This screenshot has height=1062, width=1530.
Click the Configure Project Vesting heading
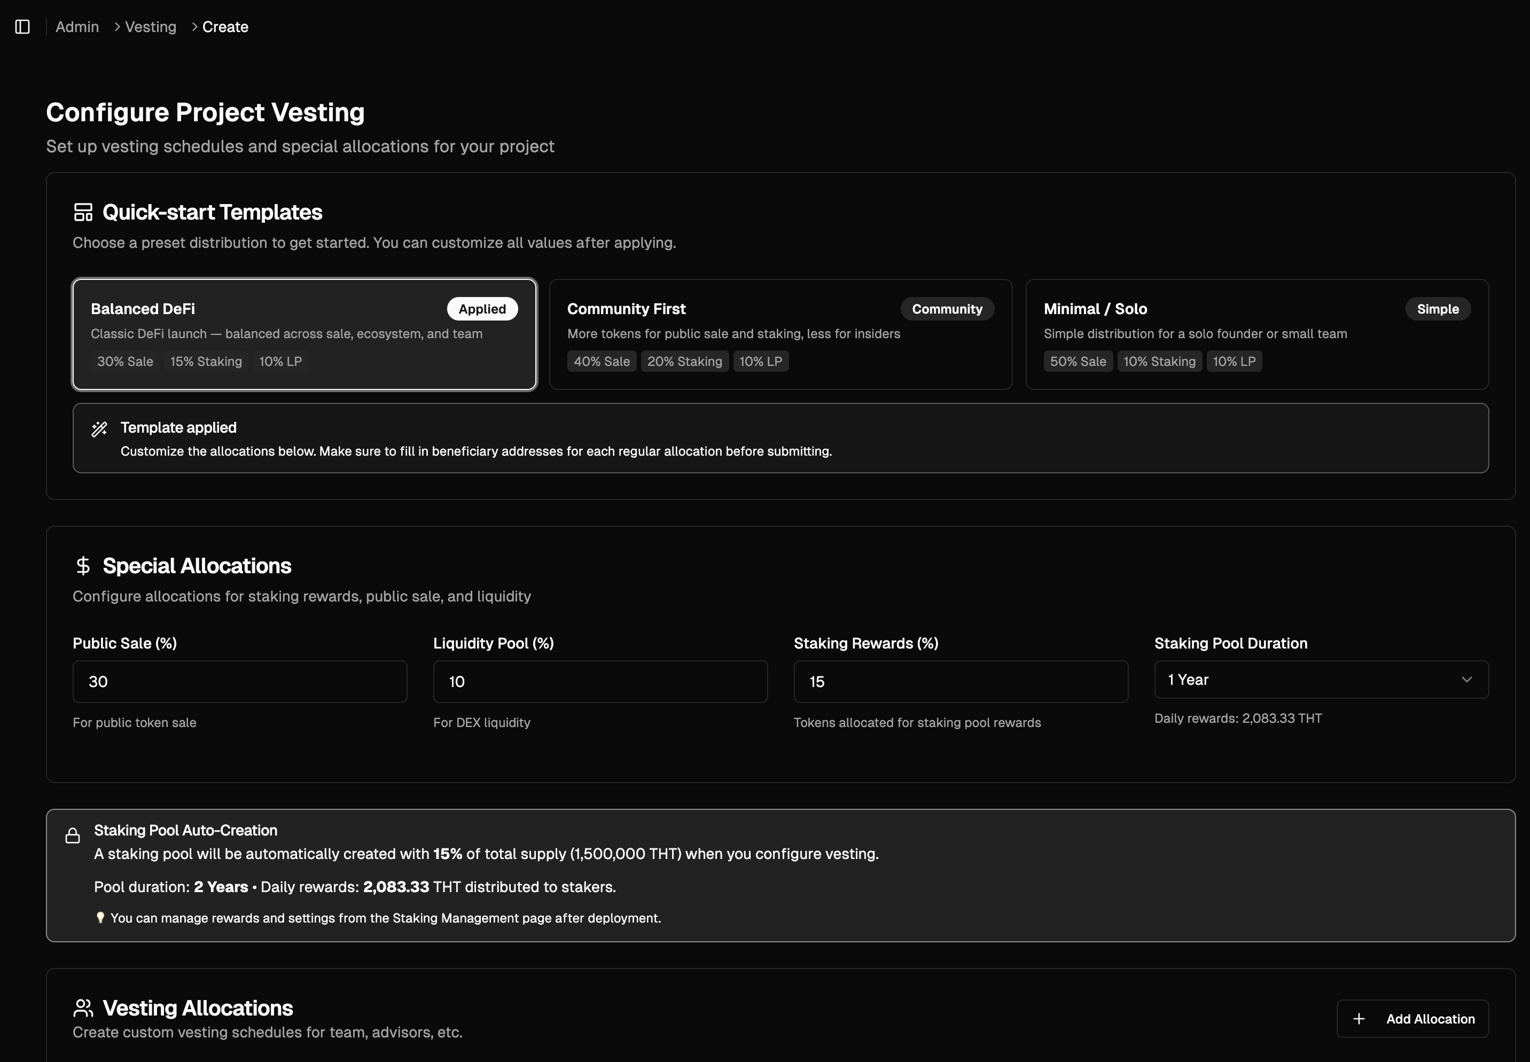[206, 112]
